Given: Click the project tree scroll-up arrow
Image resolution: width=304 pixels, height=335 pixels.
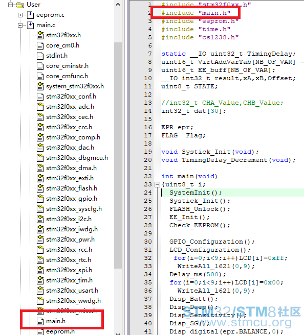Looking at the screenshot, I should coord(118,4).
